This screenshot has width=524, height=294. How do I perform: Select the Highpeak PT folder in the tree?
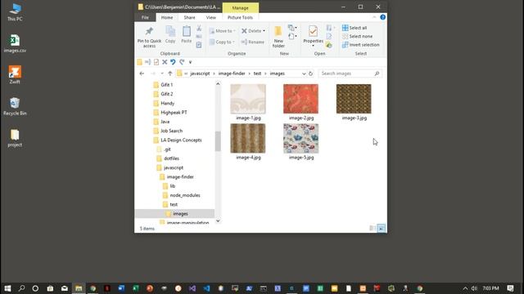(x=174, y=113)
